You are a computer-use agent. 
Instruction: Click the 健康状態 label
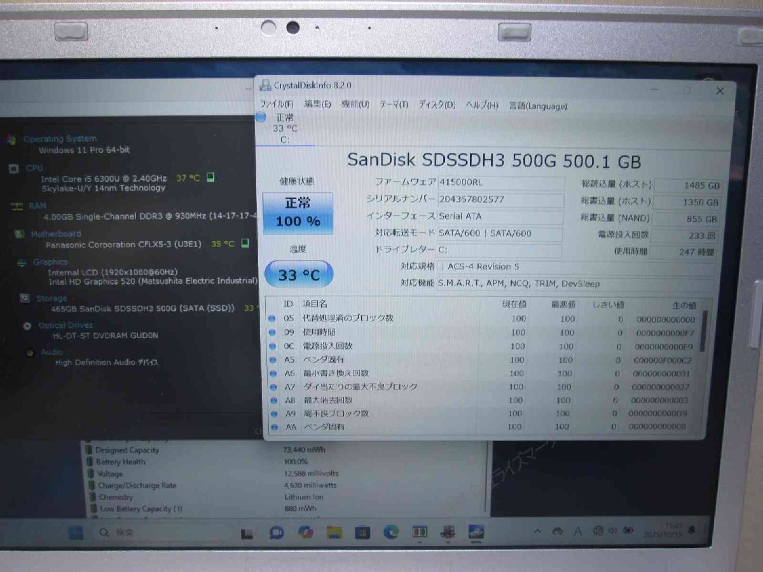point(297,181)
